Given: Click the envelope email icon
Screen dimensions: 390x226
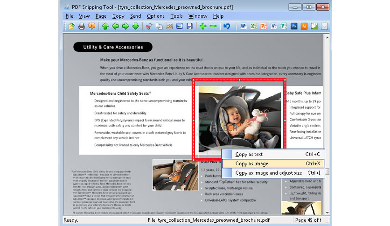Looking at the screenshot, I should (x=324, y=26).
